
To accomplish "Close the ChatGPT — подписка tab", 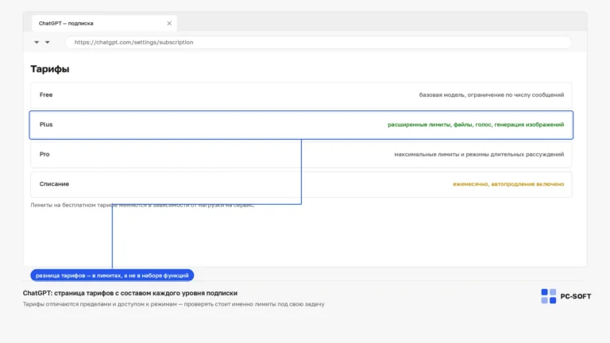I will click(169, 23).
